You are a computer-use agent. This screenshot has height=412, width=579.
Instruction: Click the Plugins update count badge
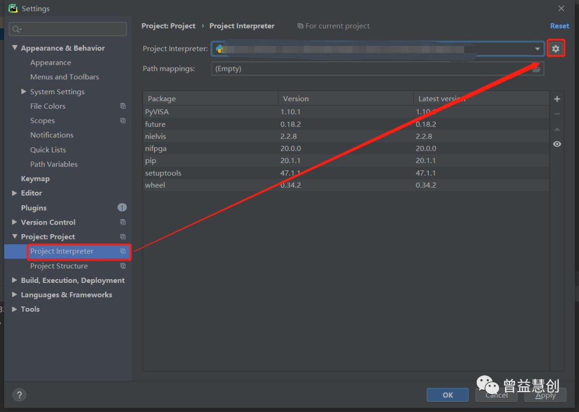tap(122, 207)
